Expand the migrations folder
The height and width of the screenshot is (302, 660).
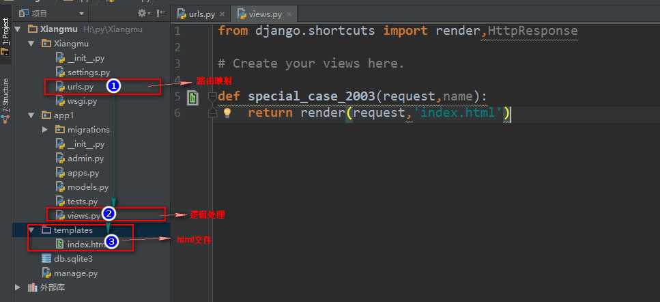[x=44, y=130]
